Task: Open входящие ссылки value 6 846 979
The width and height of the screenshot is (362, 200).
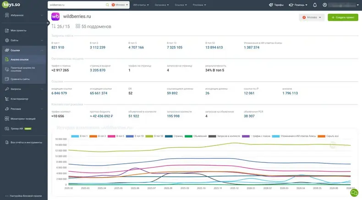Action: click(59, 93)
